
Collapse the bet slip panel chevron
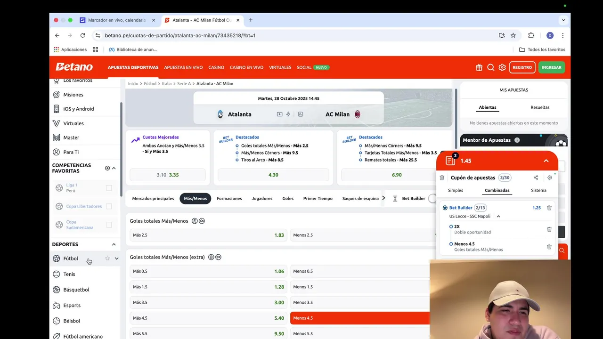click(x=546, y=161)
